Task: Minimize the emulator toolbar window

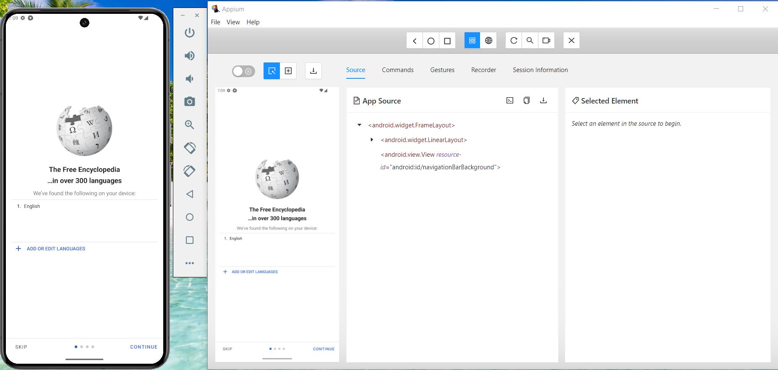Action: 183,16
